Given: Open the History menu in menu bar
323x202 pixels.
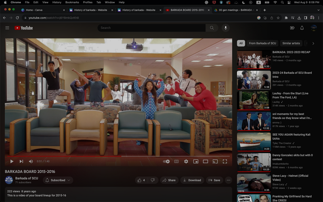Looking at the screenshot, I should point(57,2).
